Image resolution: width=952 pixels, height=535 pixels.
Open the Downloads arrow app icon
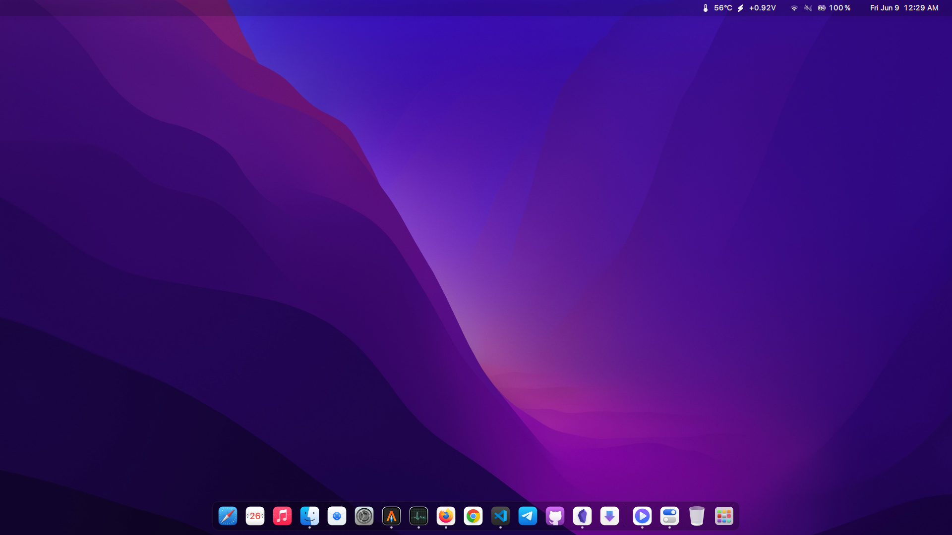[x=609, y=516]
